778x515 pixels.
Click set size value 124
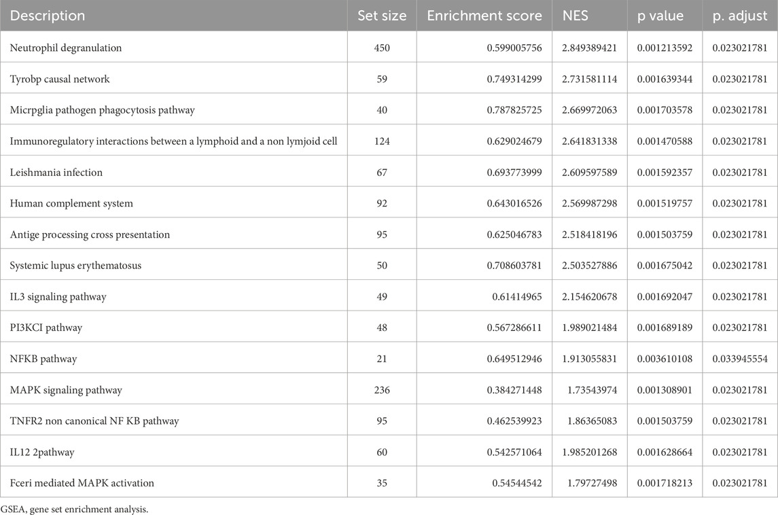point(382,141)
